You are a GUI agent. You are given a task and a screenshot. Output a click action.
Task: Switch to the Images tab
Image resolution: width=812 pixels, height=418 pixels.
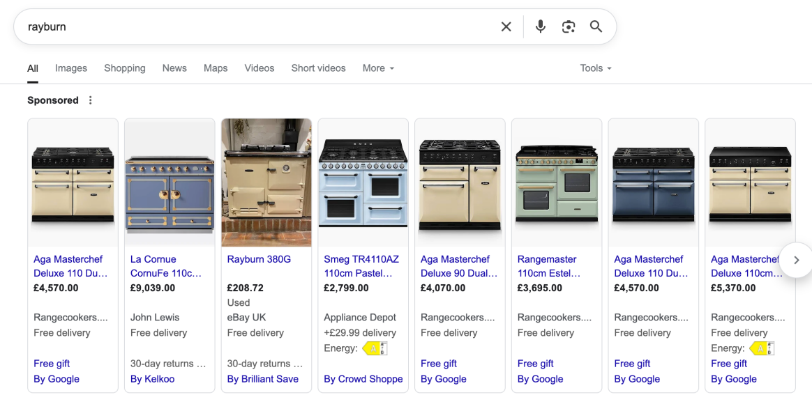71,68
